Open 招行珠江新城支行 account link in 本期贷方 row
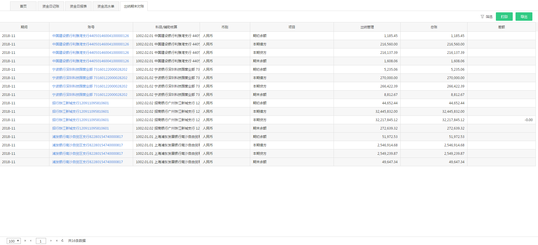 point(80,120)
